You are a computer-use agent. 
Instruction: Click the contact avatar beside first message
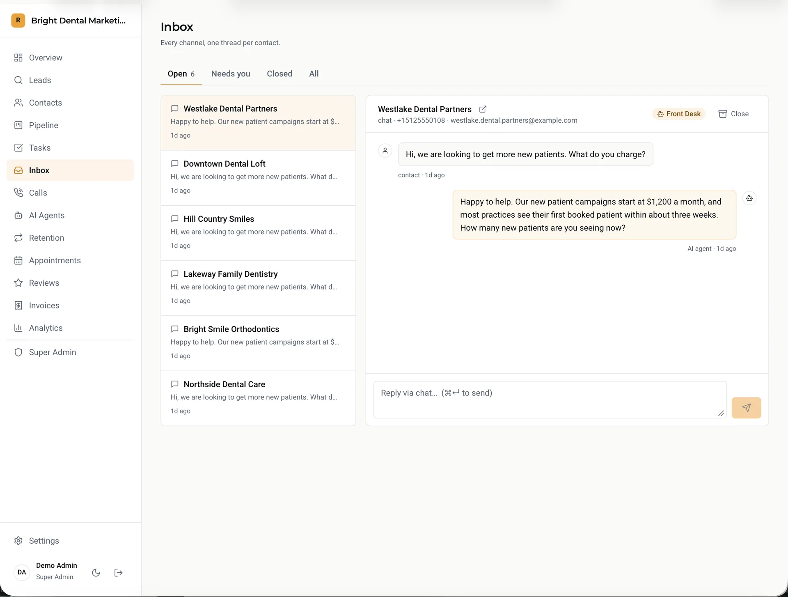click(x=385, y=151)
